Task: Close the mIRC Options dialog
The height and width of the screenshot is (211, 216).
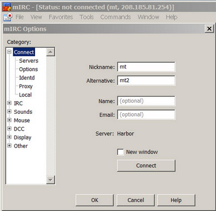Action: [209, 29]
